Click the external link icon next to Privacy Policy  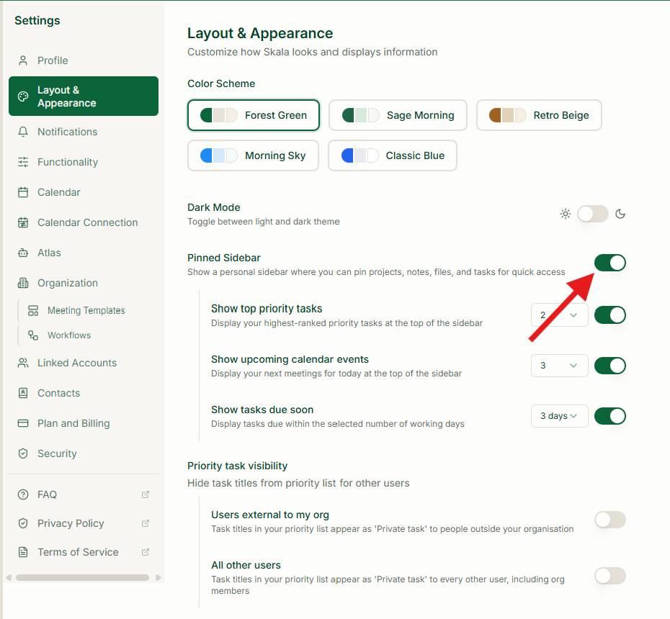point(146,523)
